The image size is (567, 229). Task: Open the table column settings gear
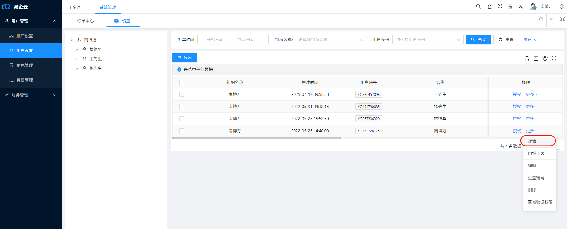(545, 58)
